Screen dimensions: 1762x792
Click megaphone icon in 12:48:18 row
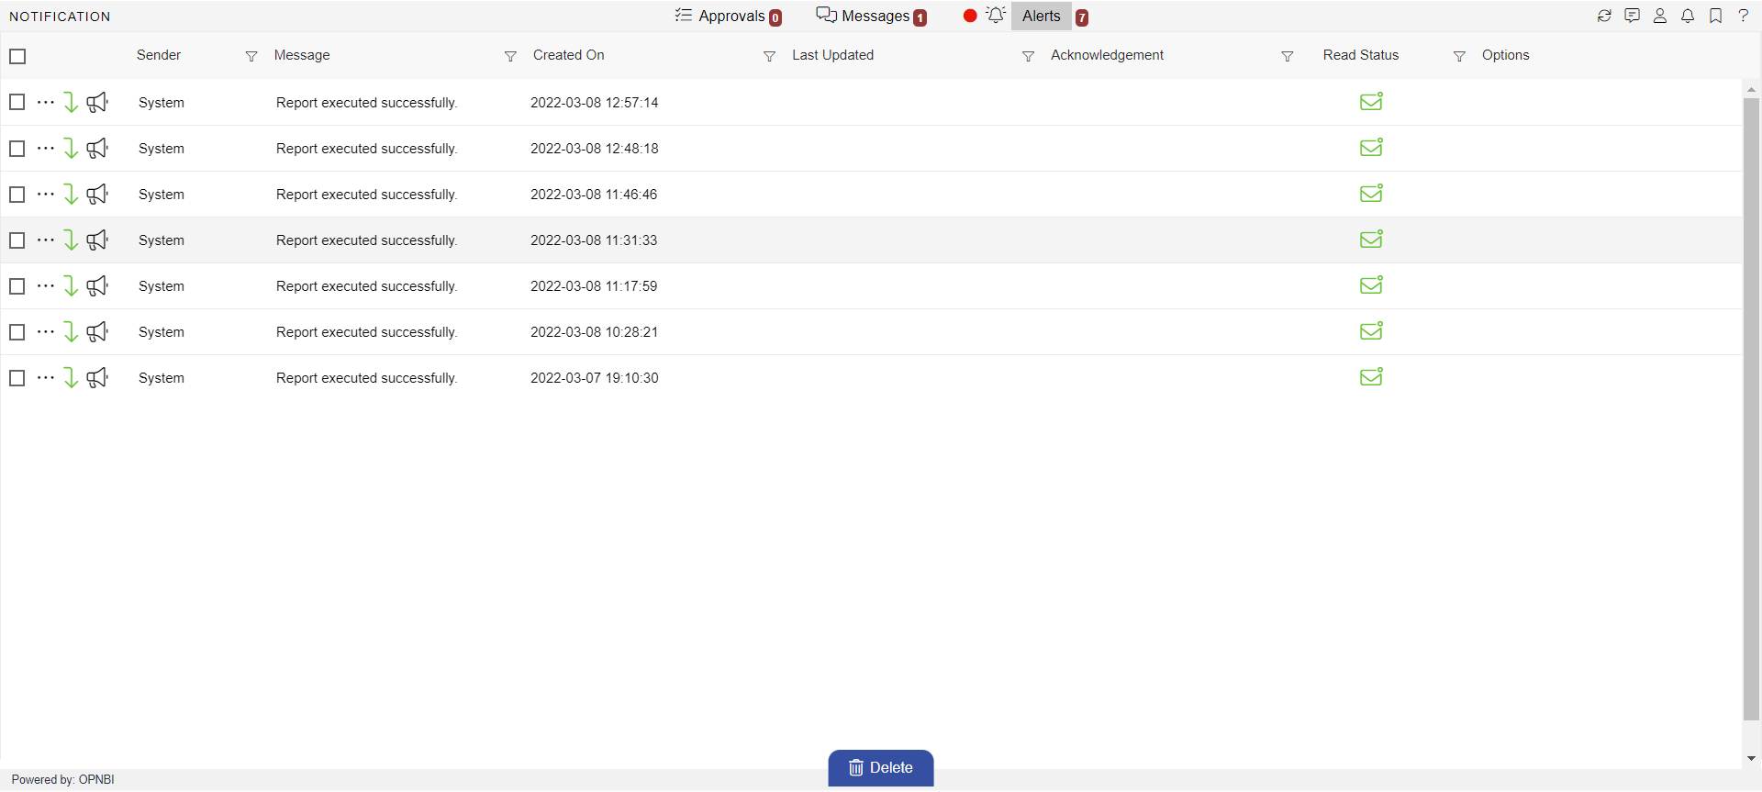[97, 148]
